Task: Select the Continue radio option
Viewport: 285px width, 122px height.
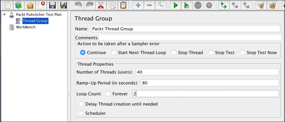Action: coord(83,52)
